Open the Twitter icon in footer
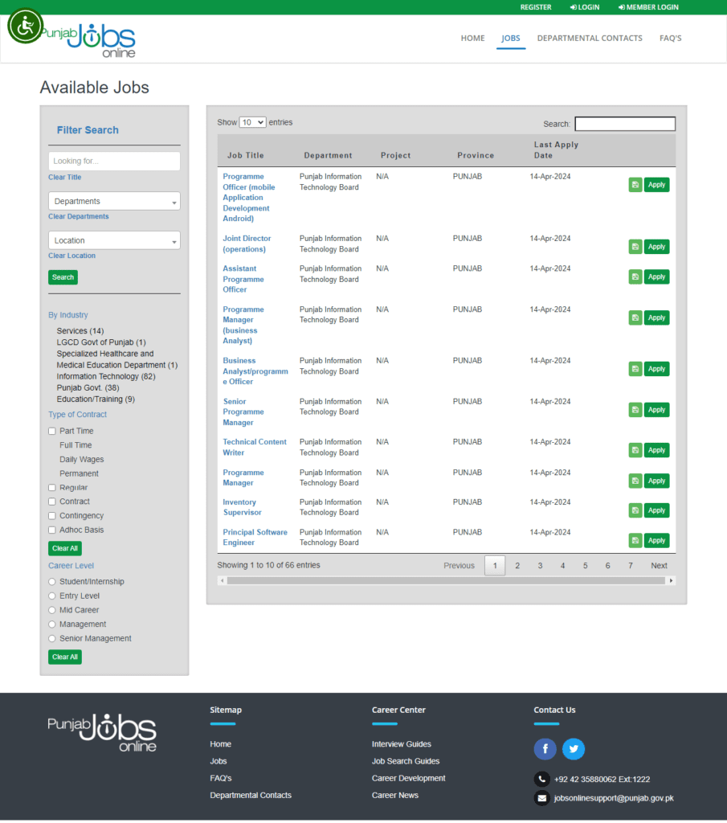This screenshot has height=823, width=727. [x=574, y=749]
